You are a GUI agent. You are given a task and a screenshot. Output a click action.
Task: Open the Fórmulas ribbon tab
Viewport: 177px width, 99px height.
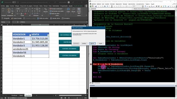click(x=36, y=6)
